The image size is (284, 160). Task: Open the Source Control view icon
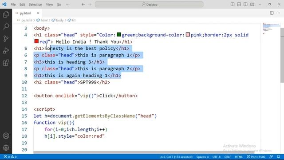click(x=6, y=39)
